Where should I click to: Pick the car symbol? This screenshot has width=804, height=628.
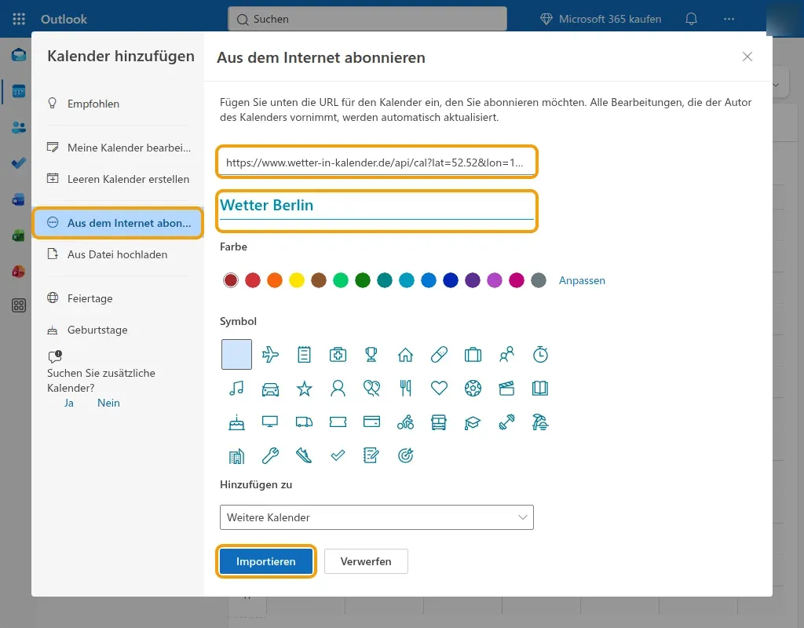point(270,388)
